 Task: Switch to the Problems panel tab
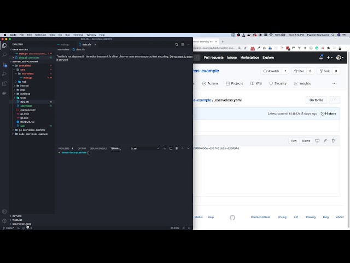(64, 148)
